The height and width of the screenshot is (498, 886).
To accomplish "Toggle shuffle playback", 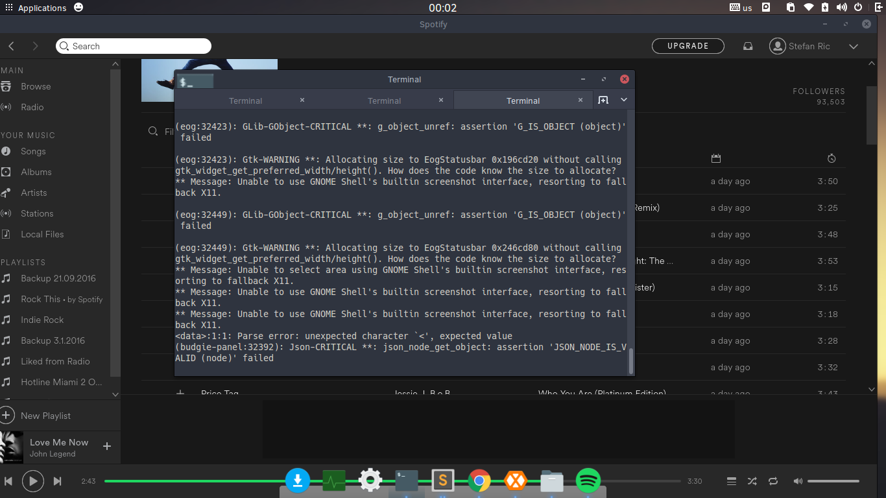I will 752,481.
